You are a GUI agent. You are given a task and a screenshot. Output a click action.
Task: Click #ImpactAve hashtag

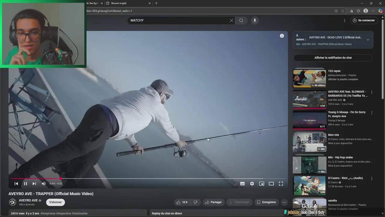(64, 213)
